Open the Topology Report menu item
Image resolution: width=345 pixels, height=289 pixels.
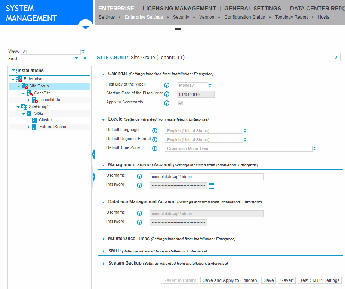coord(291,17)
